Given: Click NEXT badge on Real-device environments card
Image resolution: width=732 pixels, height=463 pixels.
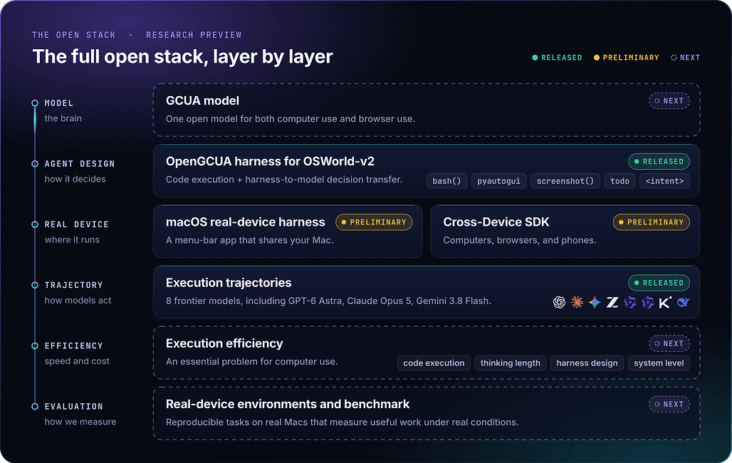Looking at the screenshot, I should click(x=669, y=405).
